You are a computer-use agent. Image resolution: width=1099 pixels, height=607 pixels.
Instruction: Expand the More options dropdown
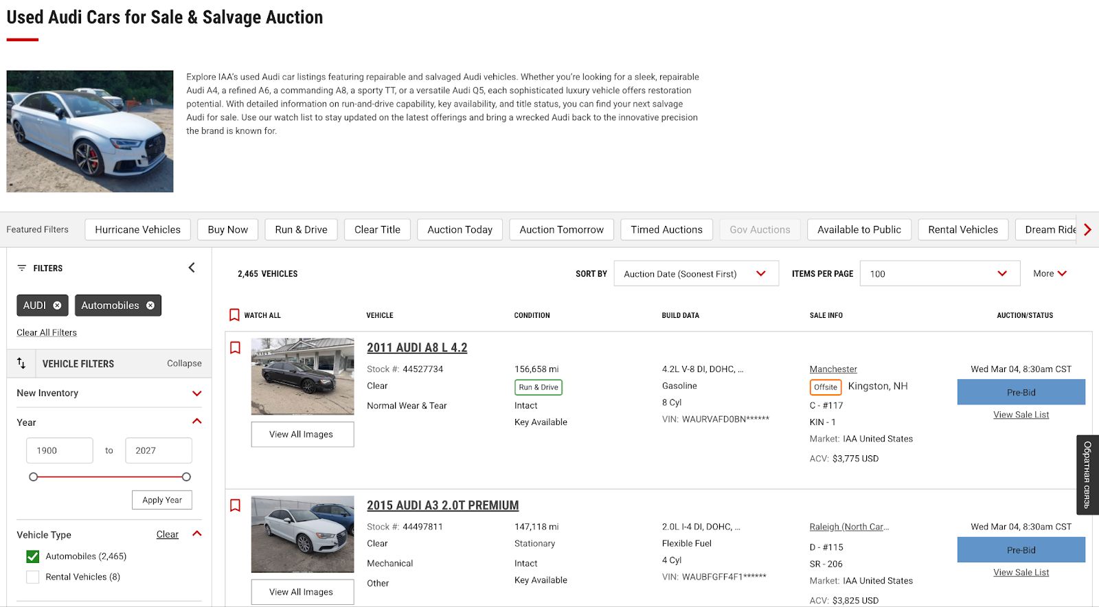tap(1050, 273)
